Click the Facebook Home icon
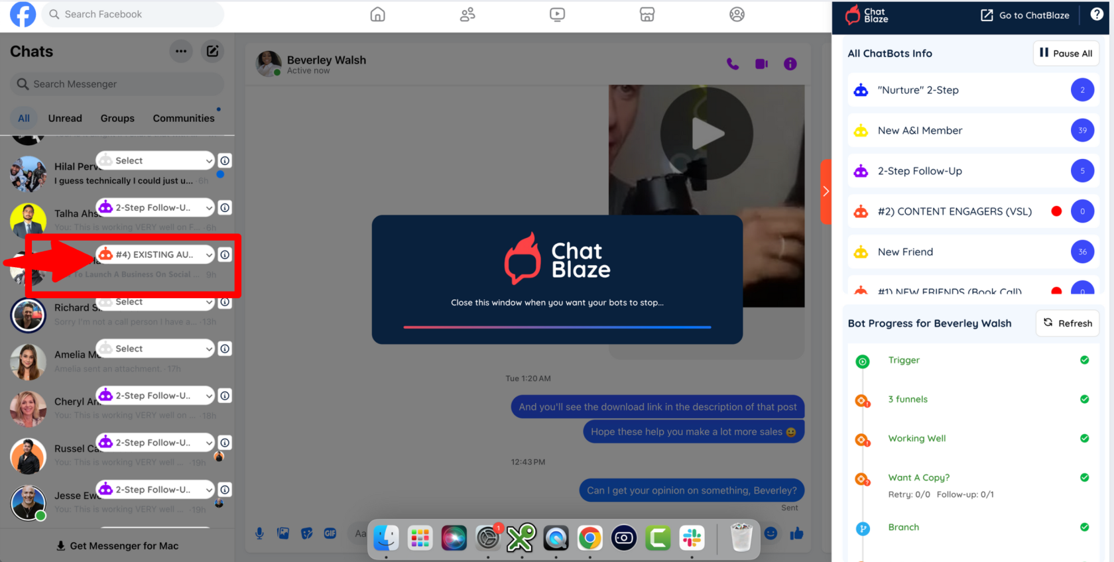Image resolution: width=1114 pixels, height=562 pixels. [377, 15]
